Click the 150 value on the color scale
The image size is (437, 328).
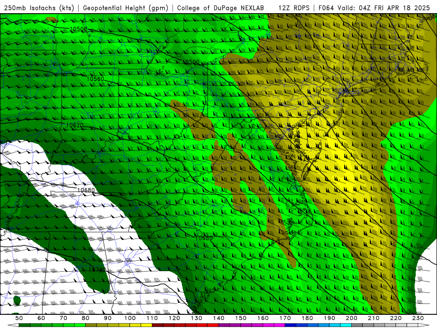[241, 318]
